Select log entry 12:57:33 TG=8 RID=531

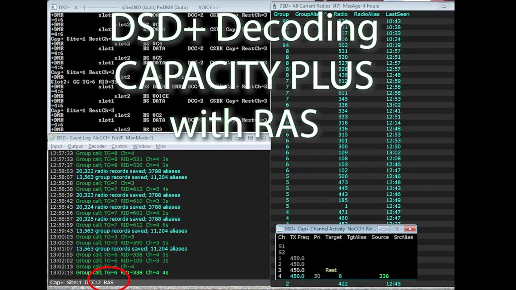pos(109,159)
